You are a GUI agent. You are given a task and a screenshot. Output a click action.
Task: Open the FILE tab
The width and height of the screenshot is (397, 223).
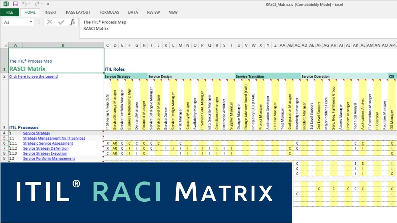[10, 12]
